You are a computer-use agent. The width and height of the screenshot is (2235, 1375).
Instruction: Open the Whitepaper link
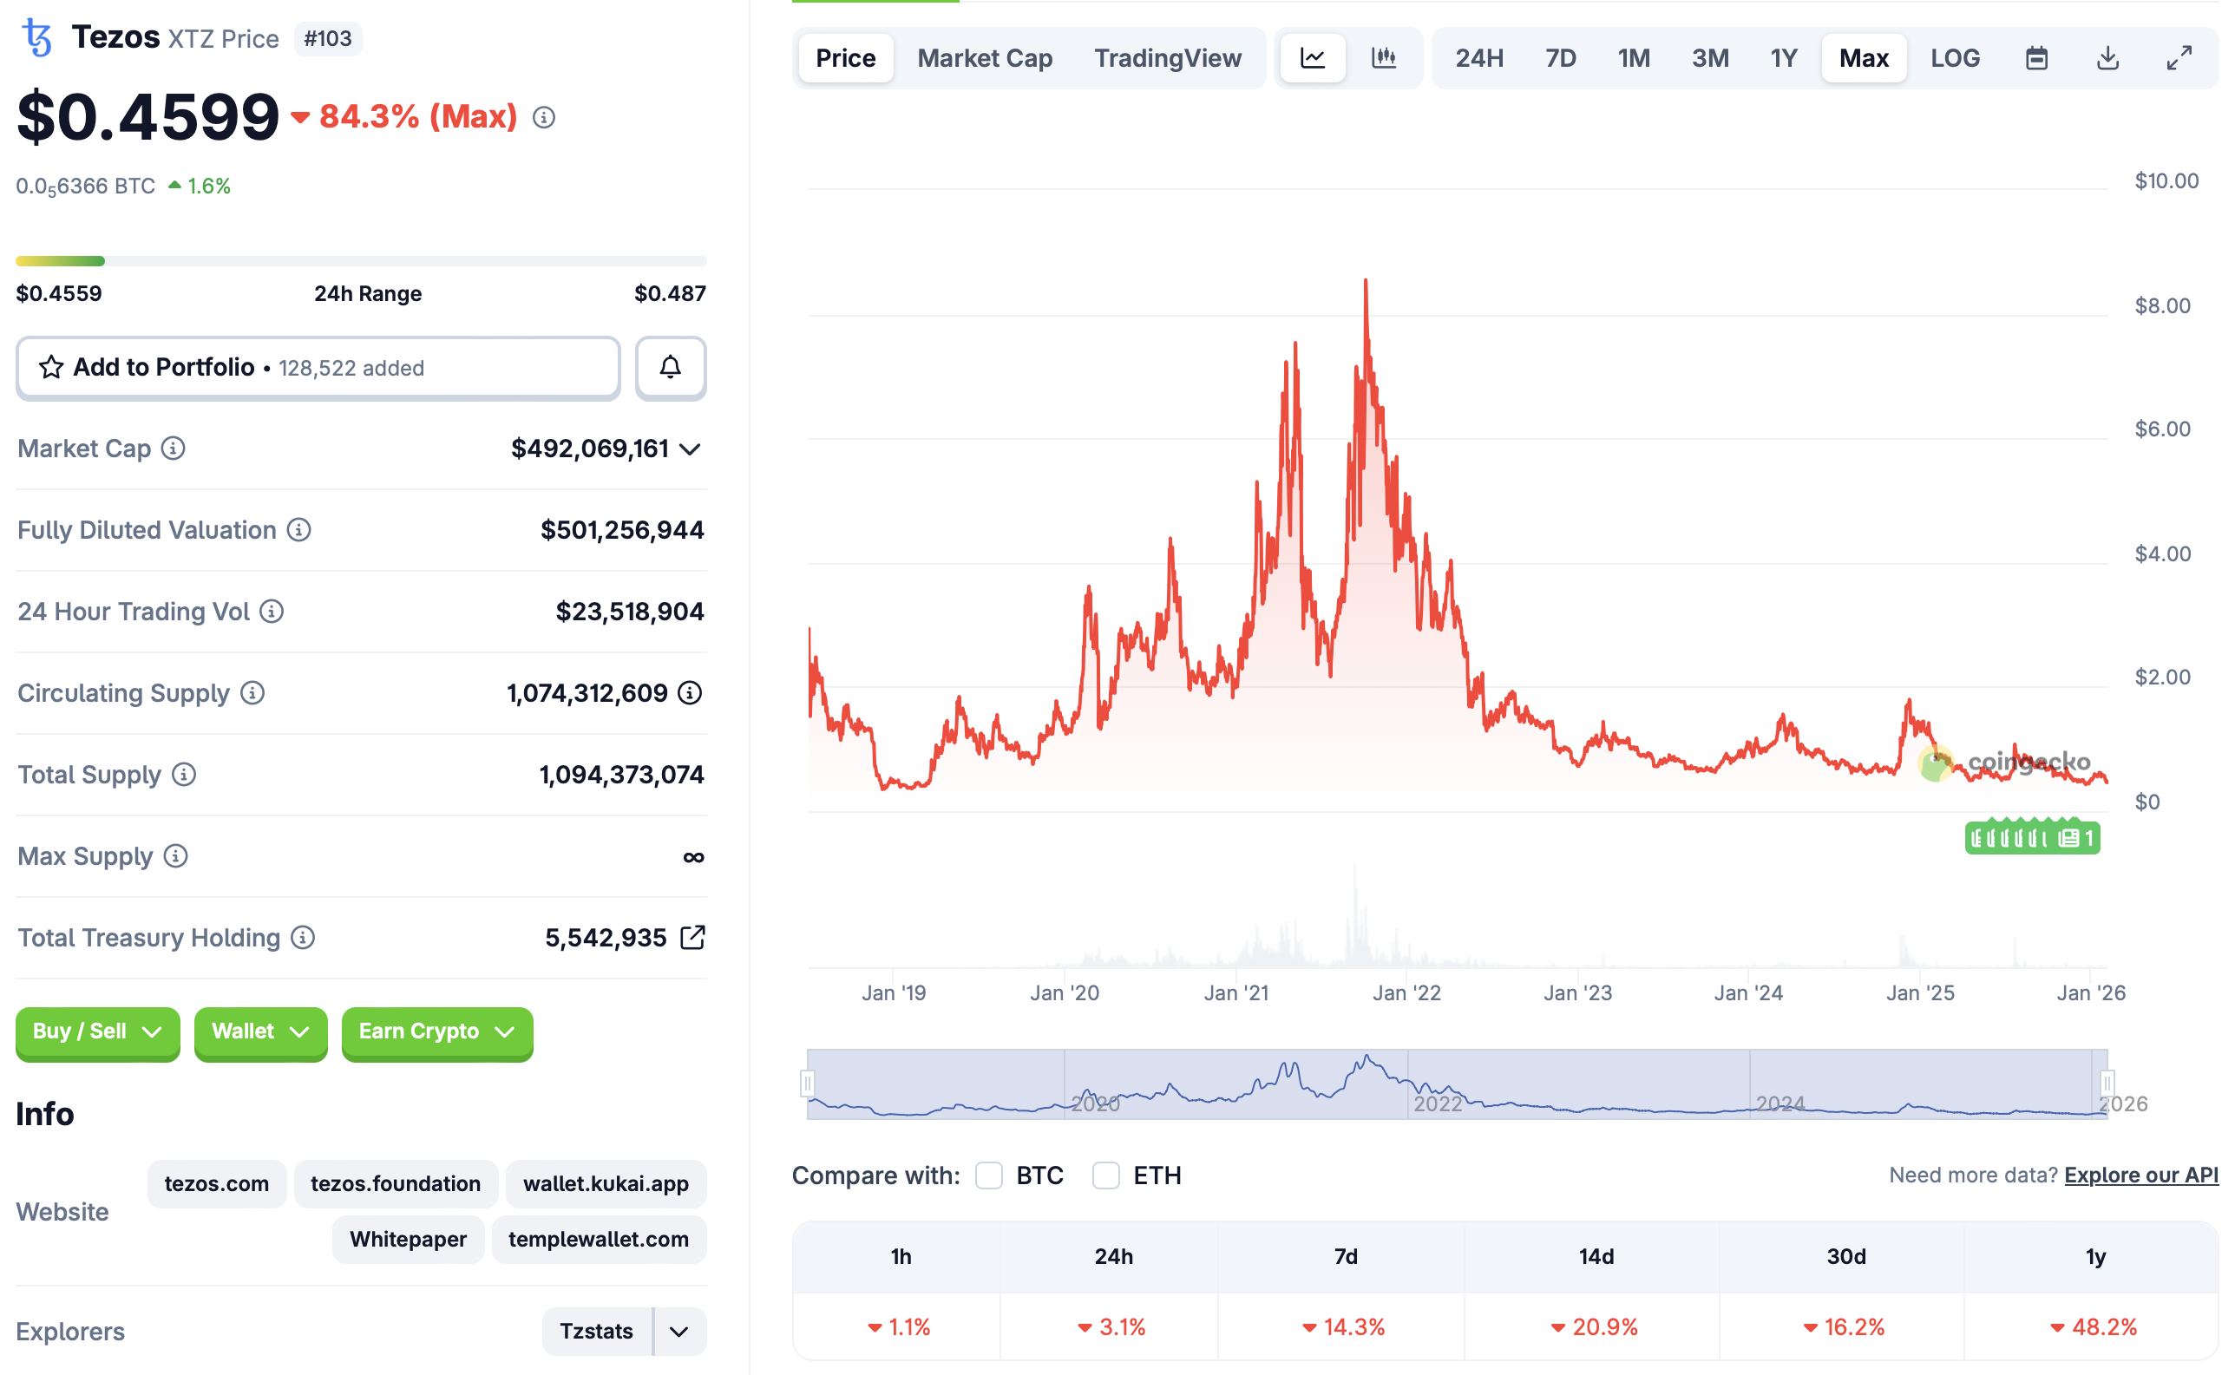(x=408, y=1239)
